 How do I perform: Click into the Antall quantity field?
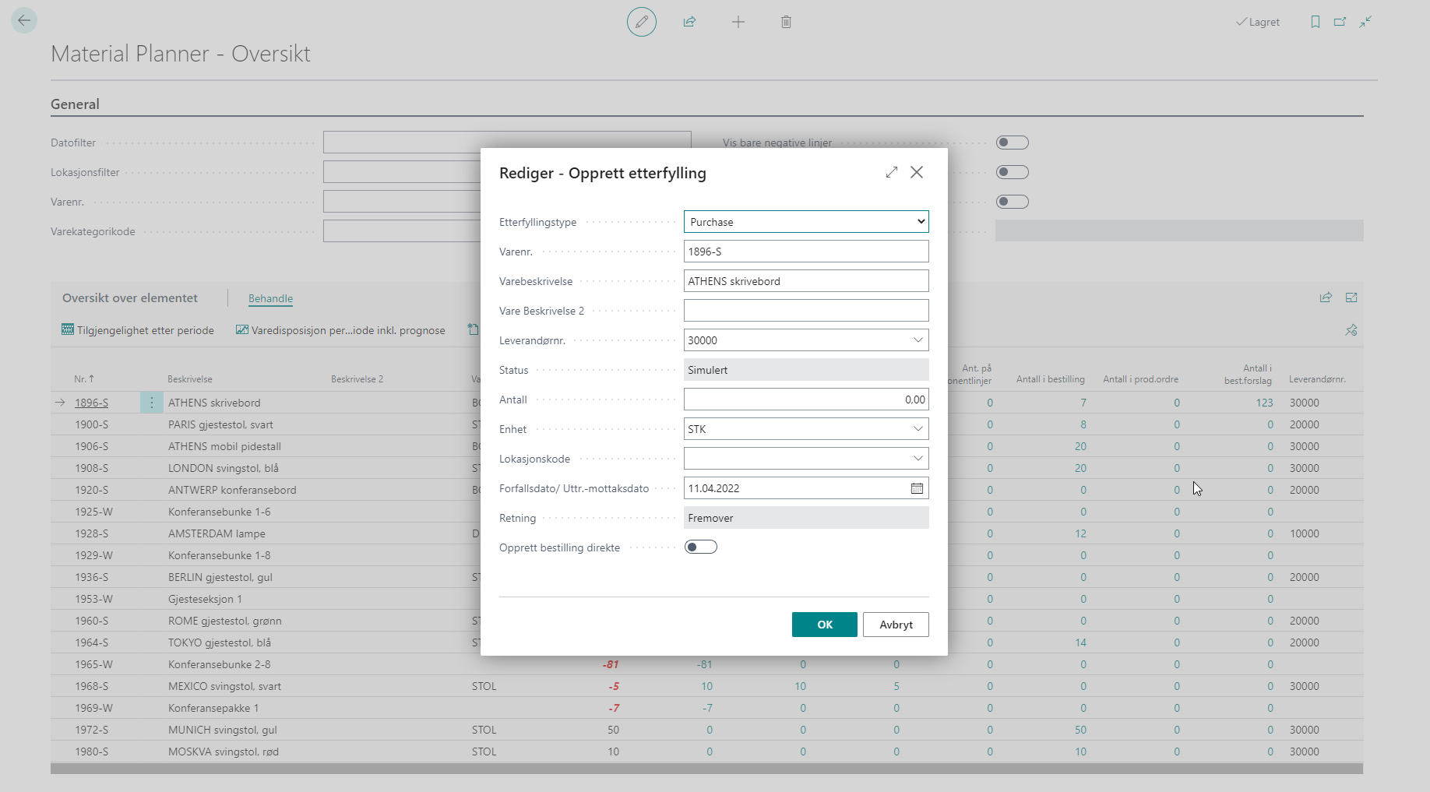(x=805, y=400)
